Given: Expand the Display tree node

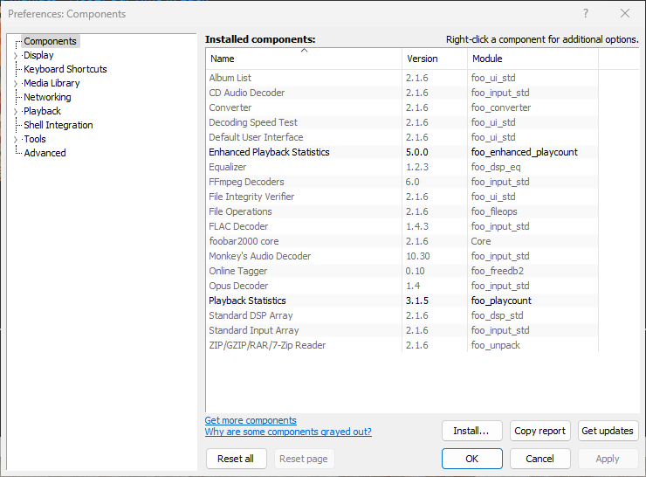Looking at the screenshot, I should tap(16, 56).
